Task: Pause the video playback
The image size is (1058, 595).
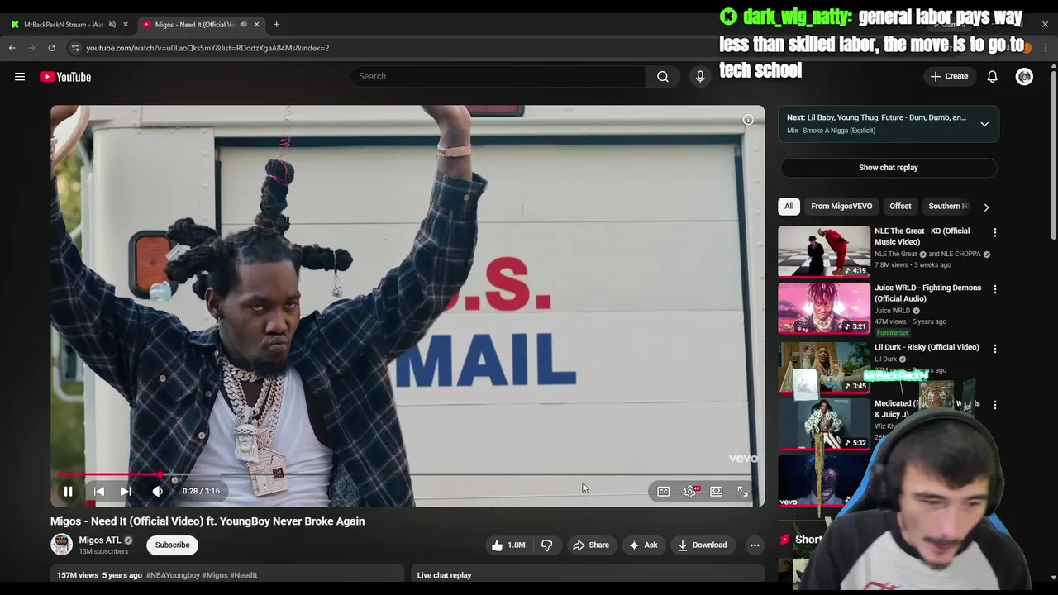Action: [x=68, y=491]
